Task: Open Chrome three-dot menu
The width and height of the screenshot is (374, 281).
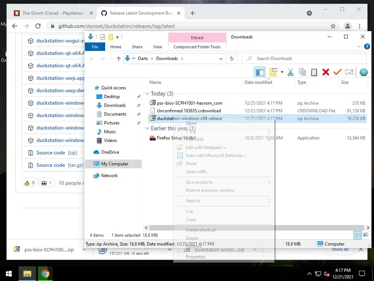Action: (x=359, y=26)
